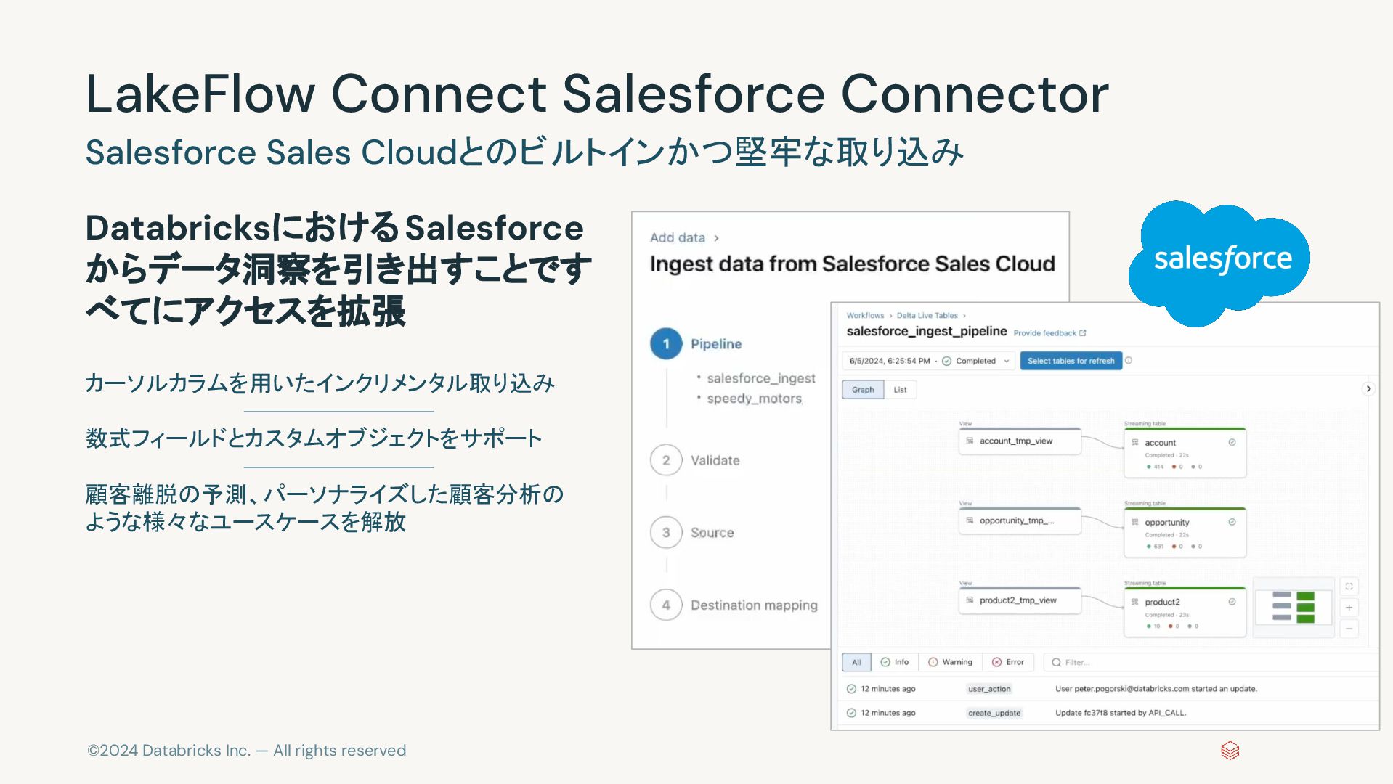Click the Salesforce cloud logo

(x=1219, y=263)
